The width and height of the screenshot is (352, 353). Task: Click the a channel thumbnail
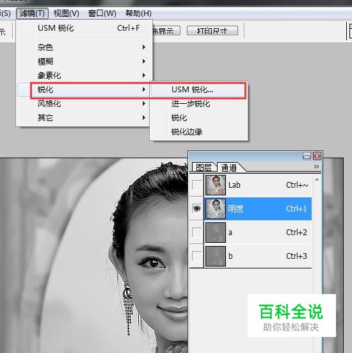216,233
